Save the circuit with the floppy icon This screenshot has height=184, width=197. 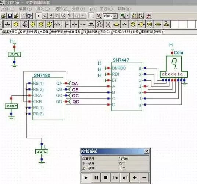(x=10, y=16)
